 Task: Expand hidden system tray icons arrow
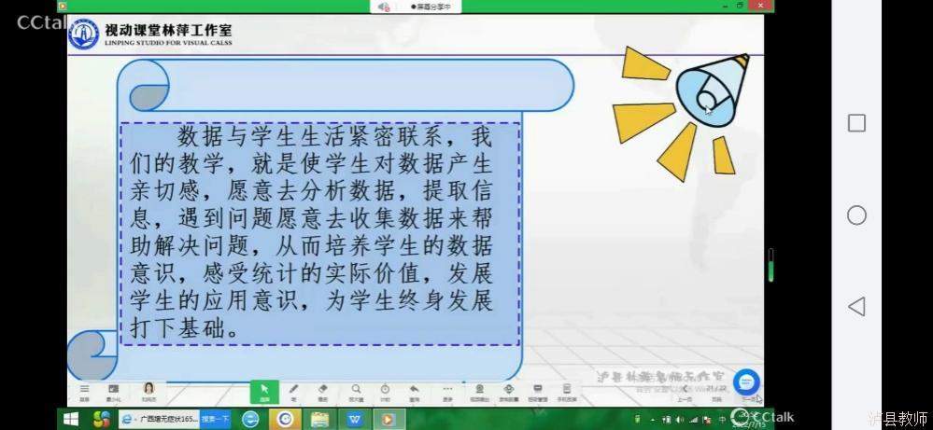654,420
